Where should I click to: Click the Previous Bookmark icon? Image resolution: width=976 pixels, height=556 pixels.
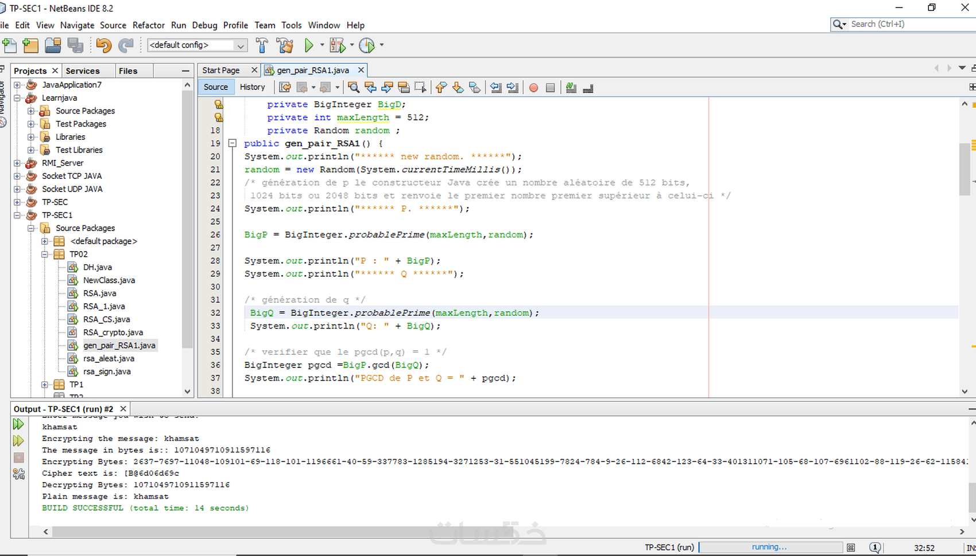click(x=441, y=87)
